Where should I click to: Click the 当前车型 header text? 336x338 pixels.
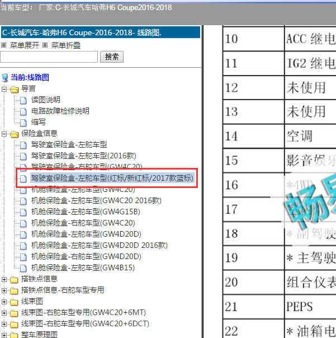pos(86,8)
